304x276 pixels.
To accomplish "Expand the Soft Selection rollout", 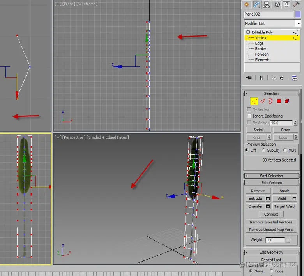I will tap(271, 176).
